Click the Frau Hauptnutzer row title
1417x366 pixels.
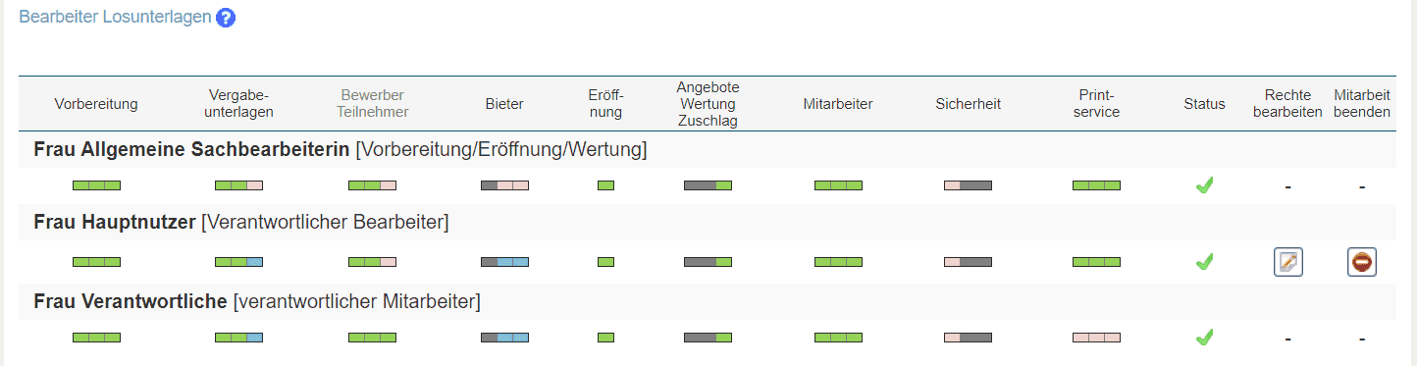[115, 223]
